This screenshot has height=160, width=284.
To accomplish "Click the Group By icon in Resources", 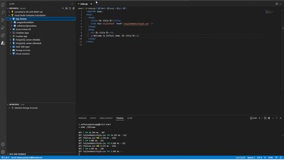I will tap(67, 8).
